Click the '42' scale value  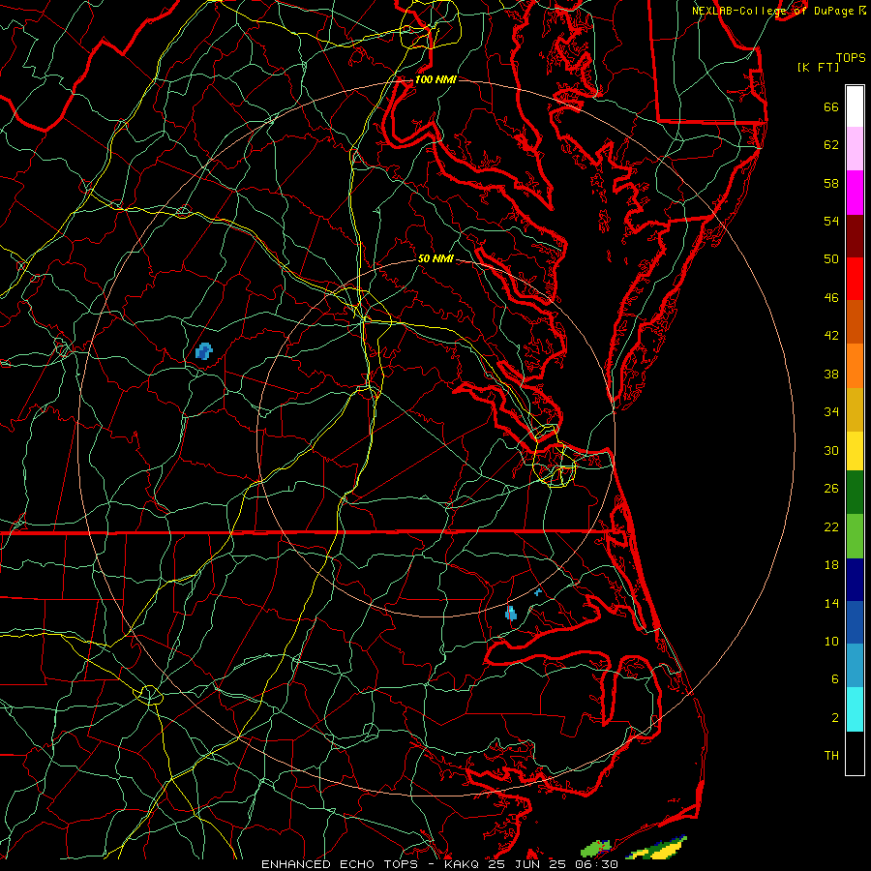click(831, 336)
